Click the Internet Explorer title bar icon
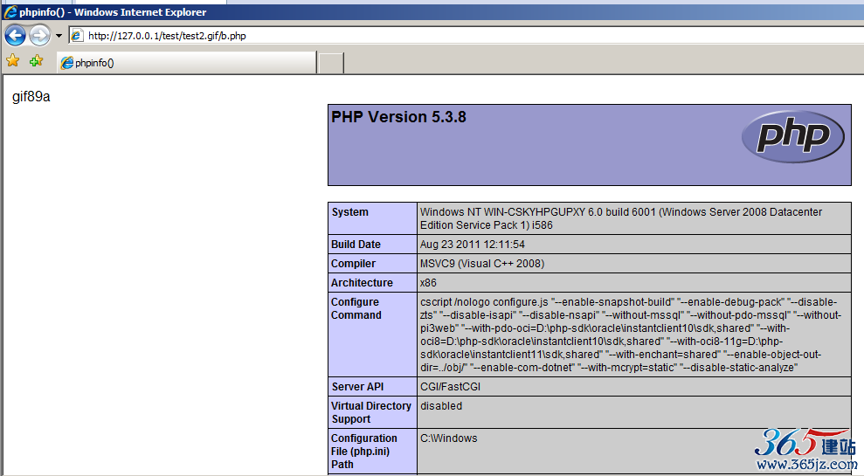Viewport: 864px width, 476px height. click(x=10, y=11)
